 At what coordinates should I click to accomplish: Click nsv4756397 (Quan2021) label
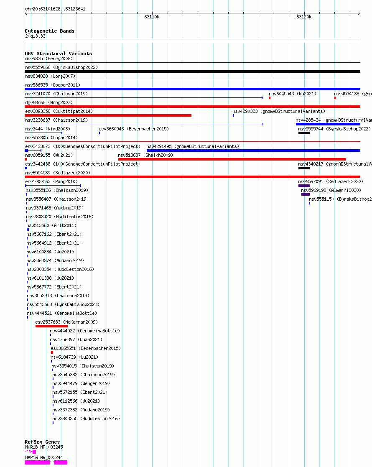[76, 340]
